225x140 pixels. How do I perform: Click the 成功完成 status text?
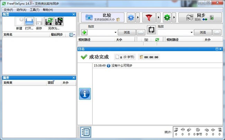(x=99, y=57)
